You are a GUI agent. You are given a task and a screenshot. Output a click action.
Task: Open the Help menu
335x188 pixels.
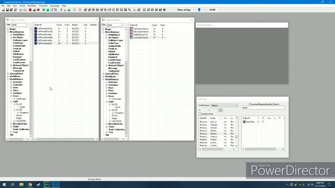(64, 6)
